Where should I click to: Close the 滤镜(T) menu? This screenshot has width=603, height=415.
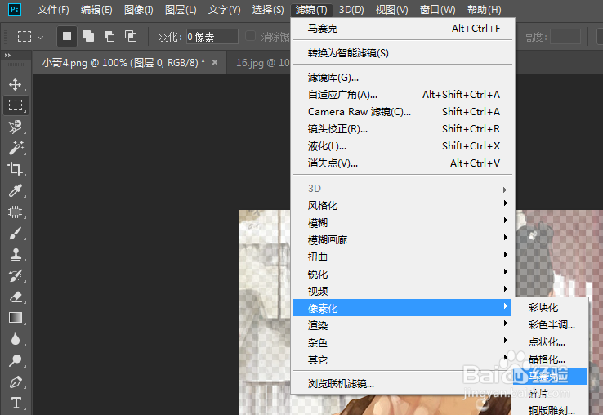click(x=311, y=10)
